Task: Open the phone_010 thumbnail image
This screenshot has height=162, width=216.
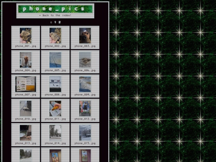Action: tap(26, 108)
